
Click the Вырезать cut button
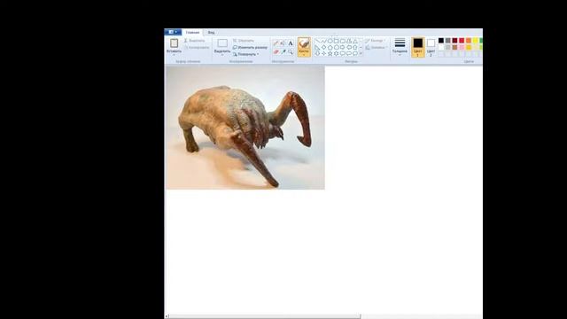(195, 41)
